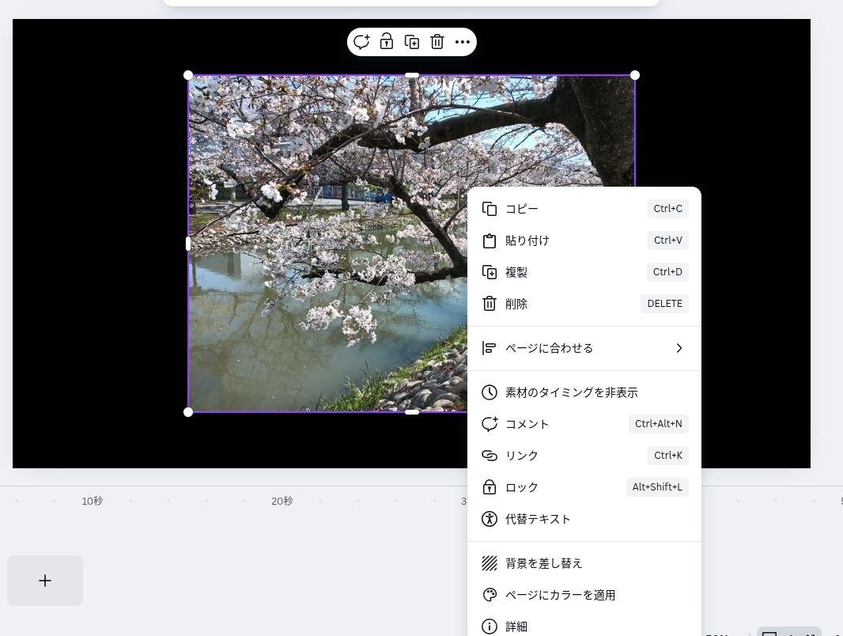The width and height of the screenshot is (843, 636).
Task: Open the three-dot more options menu
Action: tap(463, 42)
